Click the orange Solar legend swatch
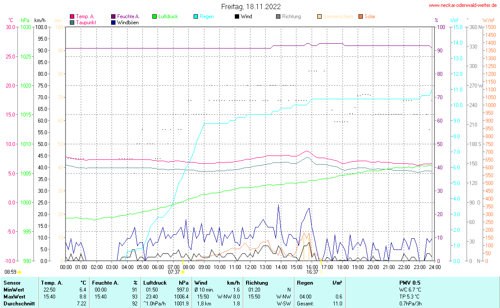The height and width of the screenshot is (308, 500). click(x=361, y=16)
